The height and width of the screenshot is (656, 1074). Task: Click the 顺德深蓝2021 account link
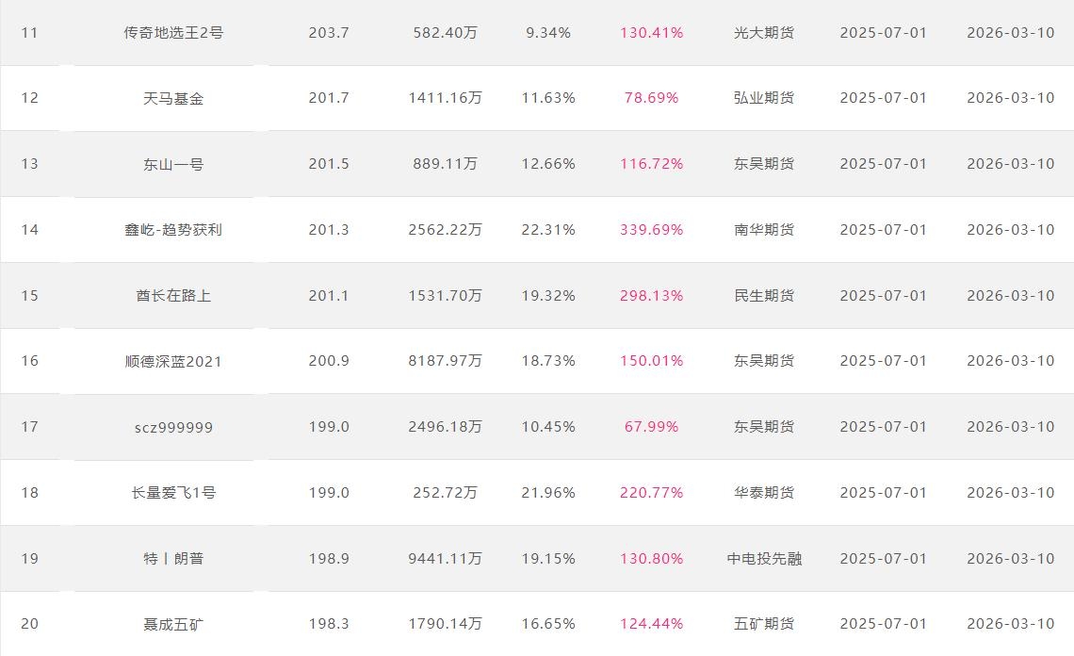[173, 361]
